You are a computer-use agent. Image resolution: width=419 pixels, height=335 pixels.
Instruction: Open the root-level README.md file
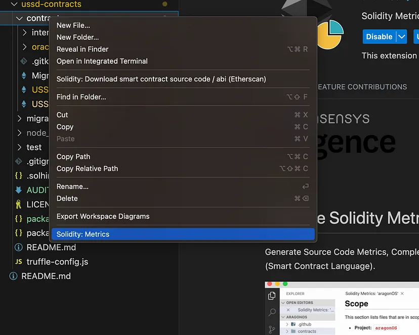click(x=46, y=276)
